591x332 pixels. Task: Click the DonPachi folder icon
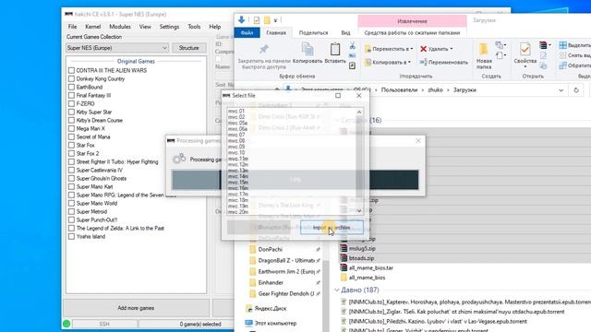[x=253, y=250]
